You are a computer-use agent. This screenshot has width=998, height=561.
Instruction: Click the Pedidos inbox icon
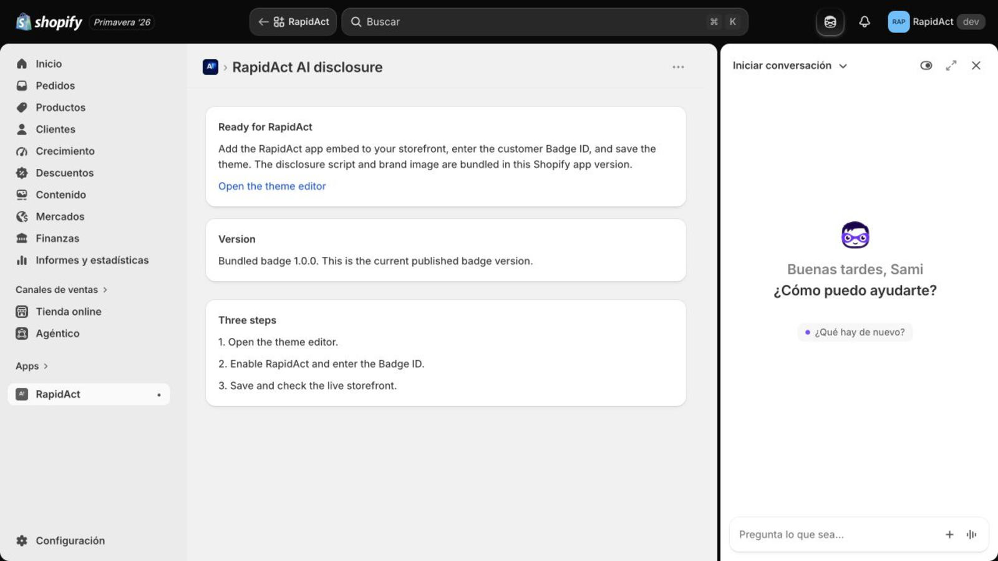click(22, 85)
